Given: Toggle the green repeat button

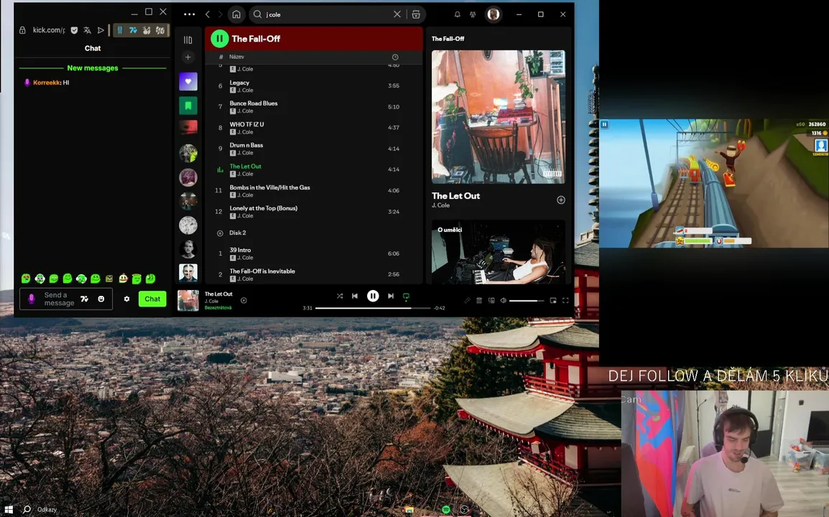Looking at the screenshot, I should click(x=406, y=297).
